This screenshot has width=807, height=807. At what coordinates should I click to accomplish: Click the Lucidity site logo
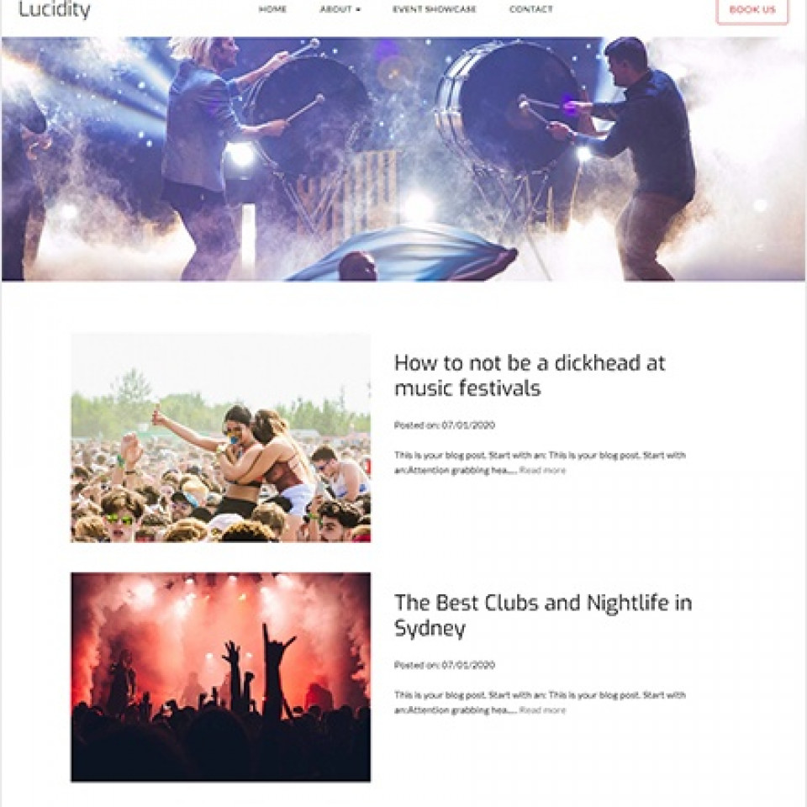(55, 10)
